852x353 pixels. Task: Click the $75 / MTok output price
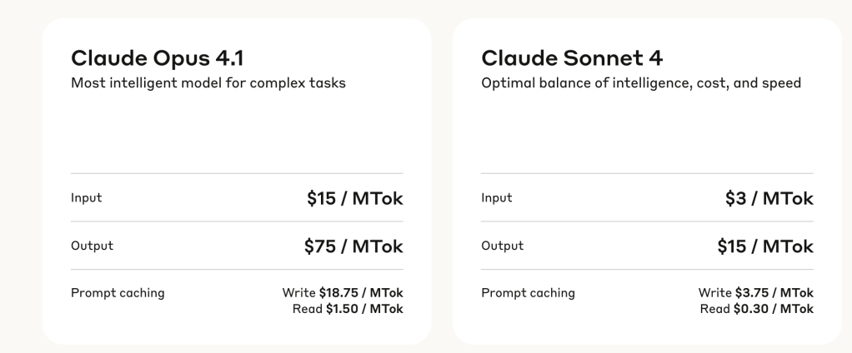[353, 246]
